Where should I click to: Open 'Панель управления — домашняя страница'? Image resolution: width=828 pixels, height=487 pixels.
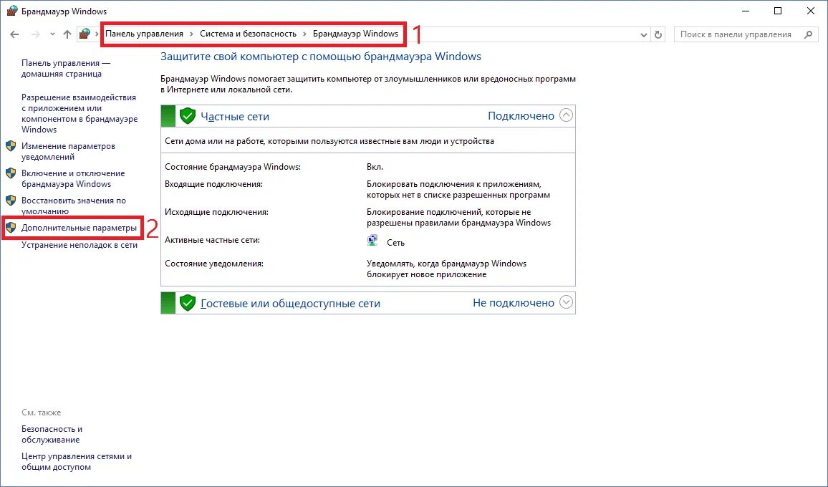pyautogui.click(x=66, y=68)
